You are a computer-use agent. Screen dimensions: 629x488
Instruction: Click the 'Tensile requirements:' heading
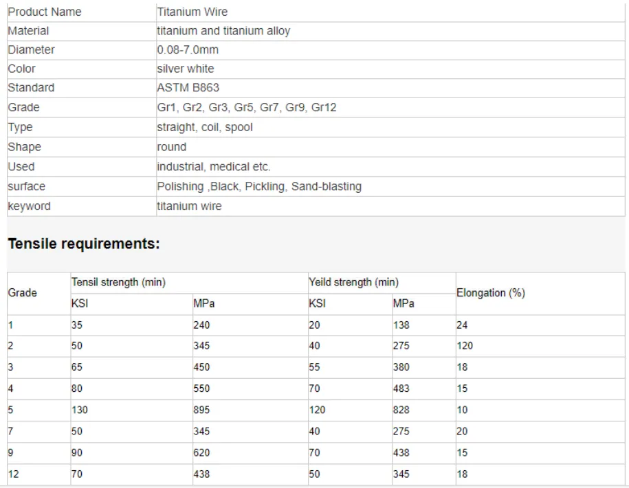point(83,244)
